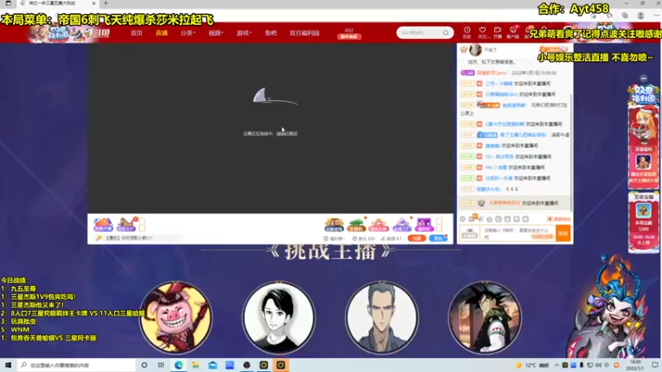Viewport: 662px width, 372px height.
Task: Select the spiky-haired anime challenger avatar
Action: pyautogui.click(x=485, y=317)
